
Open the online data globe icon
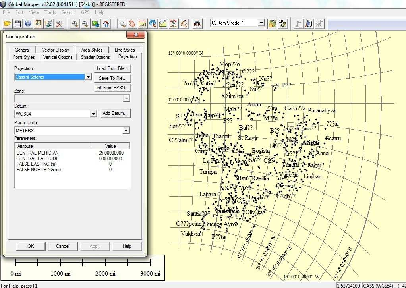point(28,23)
